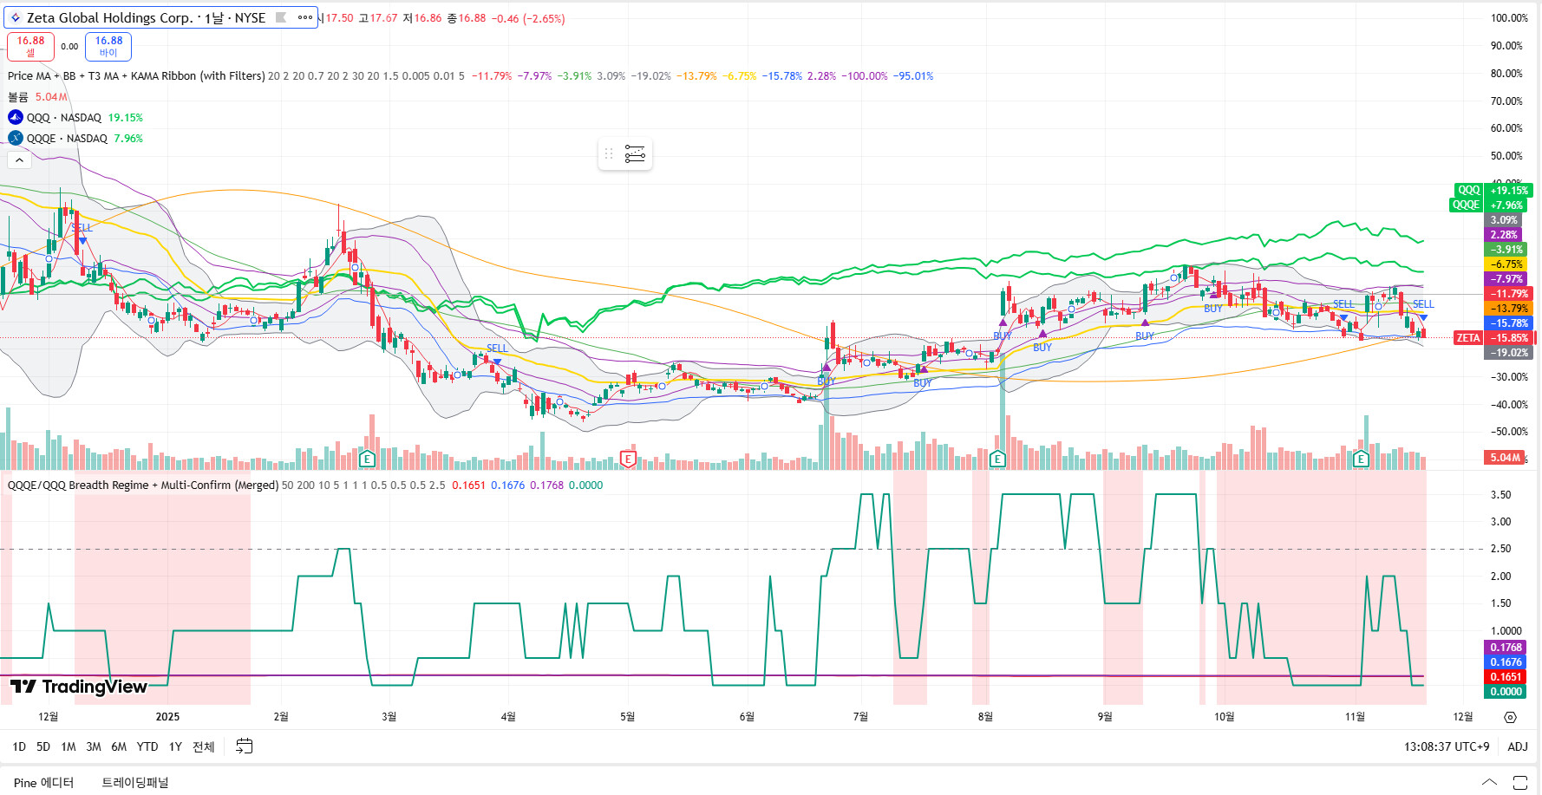The width and height of the screenshot is (1542, 795).
Task: Set the chart range to 1D
Action: [19, 746]
